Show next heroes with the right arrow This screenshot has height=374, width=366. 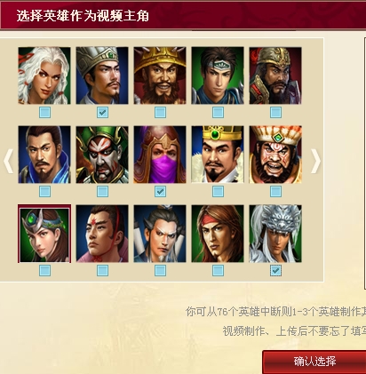pyautogui.click(x=315, y=161)
